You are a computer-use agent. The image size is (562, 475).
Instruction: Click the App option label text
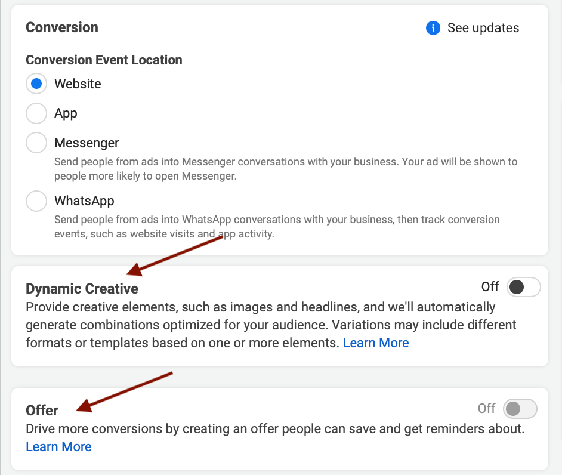pyautogui.click(x=66, y=113)
